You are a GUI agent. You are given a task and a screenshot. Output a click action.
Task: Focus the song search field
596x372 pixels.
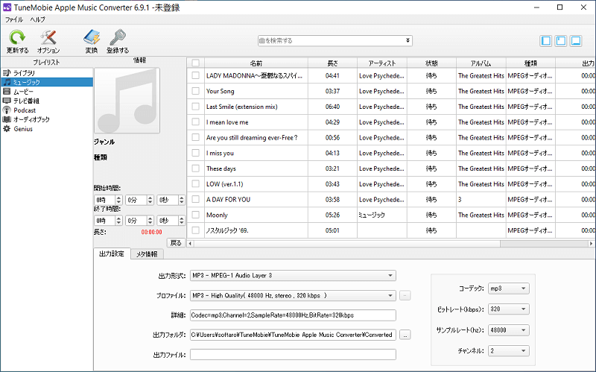[x=331, y=40]
